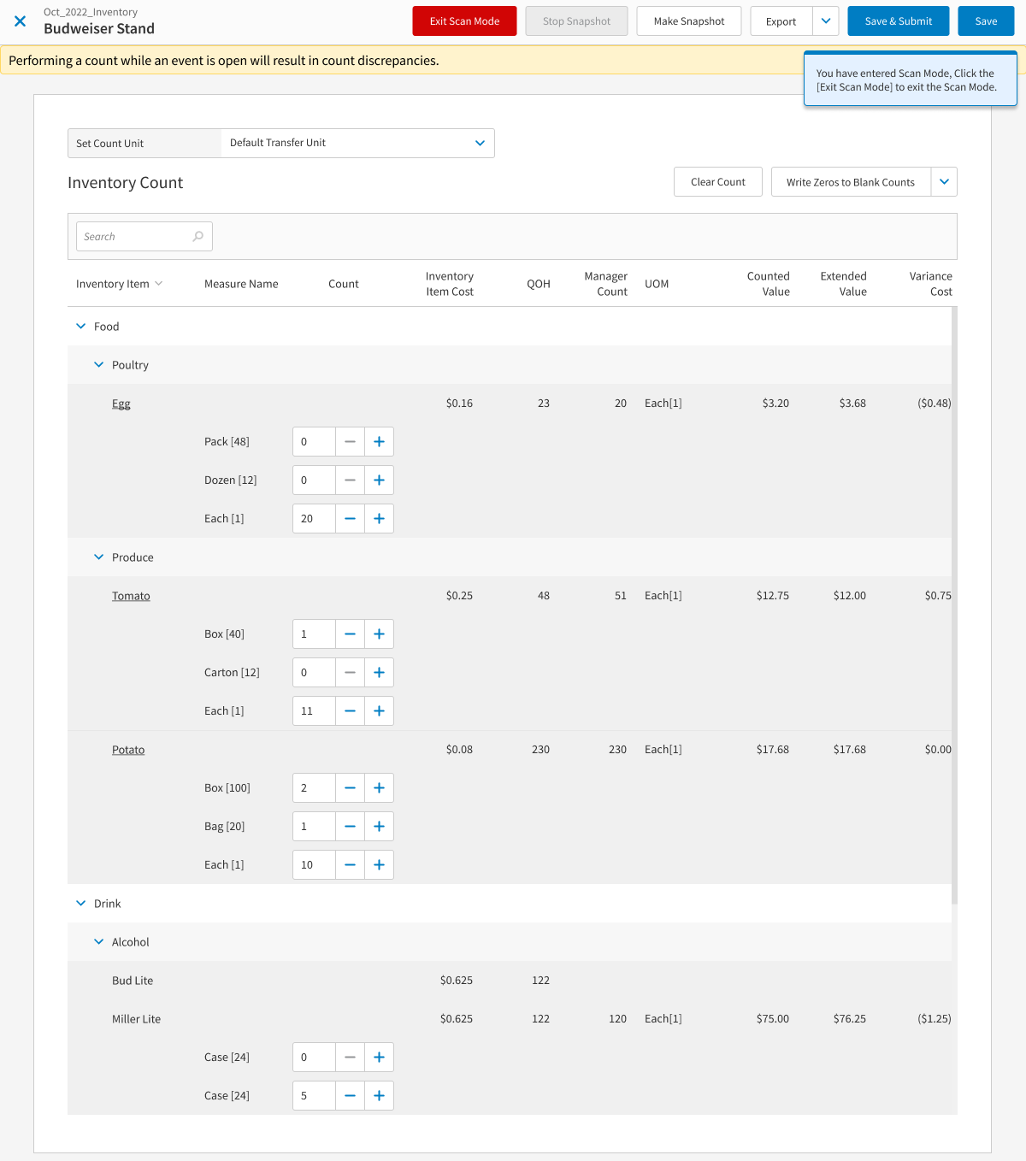Increment the Egg Pack [48] count

pyautogui.click(x=379, y=441)
